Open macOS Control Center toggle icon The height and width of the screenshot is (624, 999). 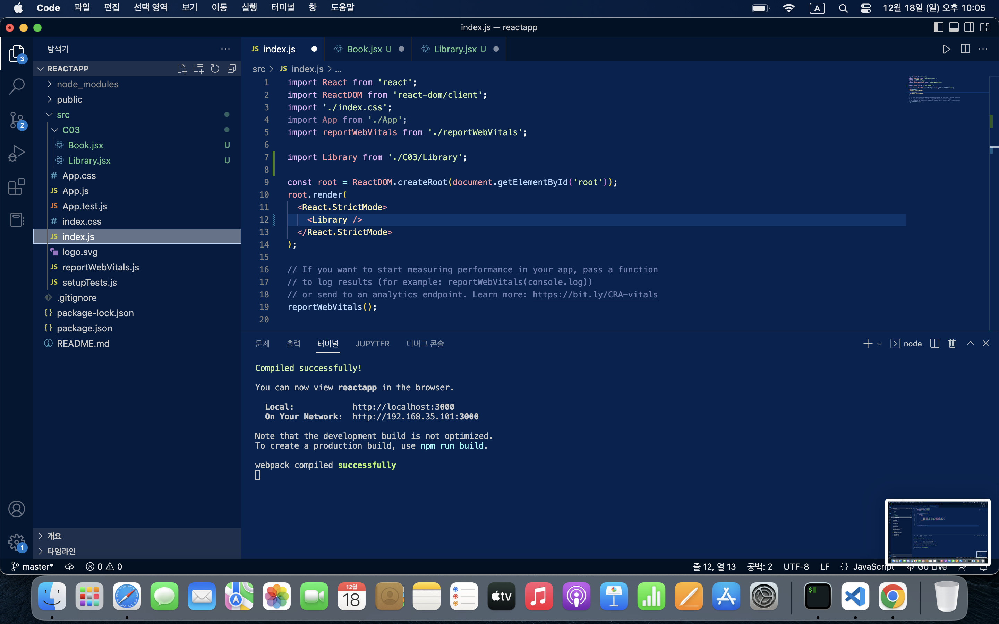point(866,8)
